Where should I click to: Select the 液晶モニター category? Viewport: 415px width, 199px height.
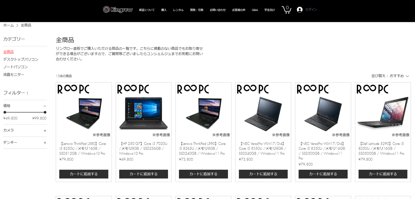[x=14, y=74]
